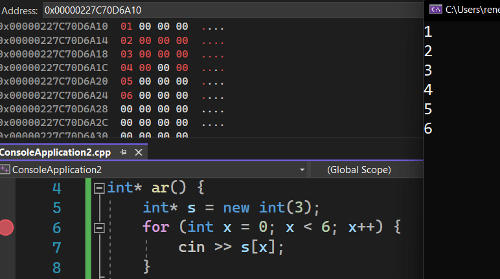This screenshot has width=500, height=279.
Task: Click the 'cin' identifier on line 7
Action: tap(192, 247)
